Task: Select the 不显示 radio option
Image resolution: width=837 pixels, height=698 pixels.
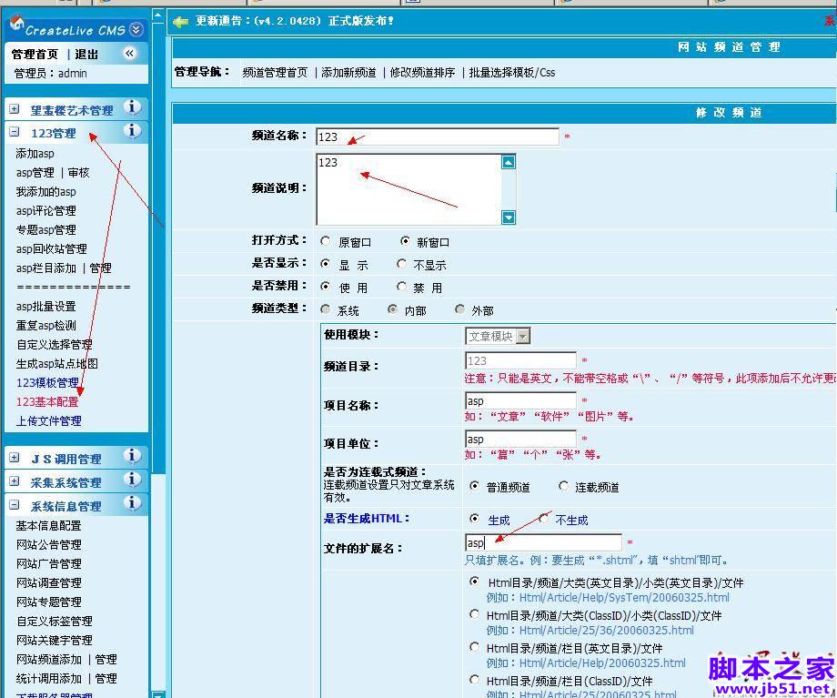Action: [x=401, y=264]
